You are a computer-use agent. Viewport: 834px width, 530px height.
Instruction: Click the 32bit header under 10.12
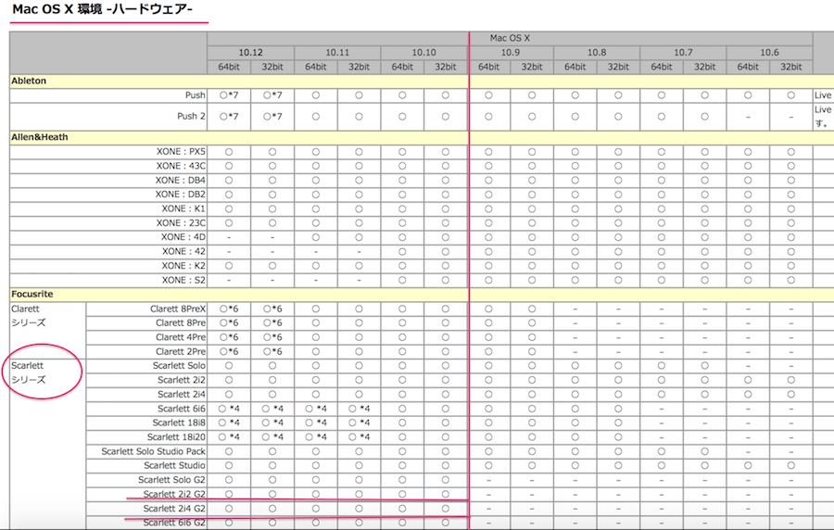(272, 67)
